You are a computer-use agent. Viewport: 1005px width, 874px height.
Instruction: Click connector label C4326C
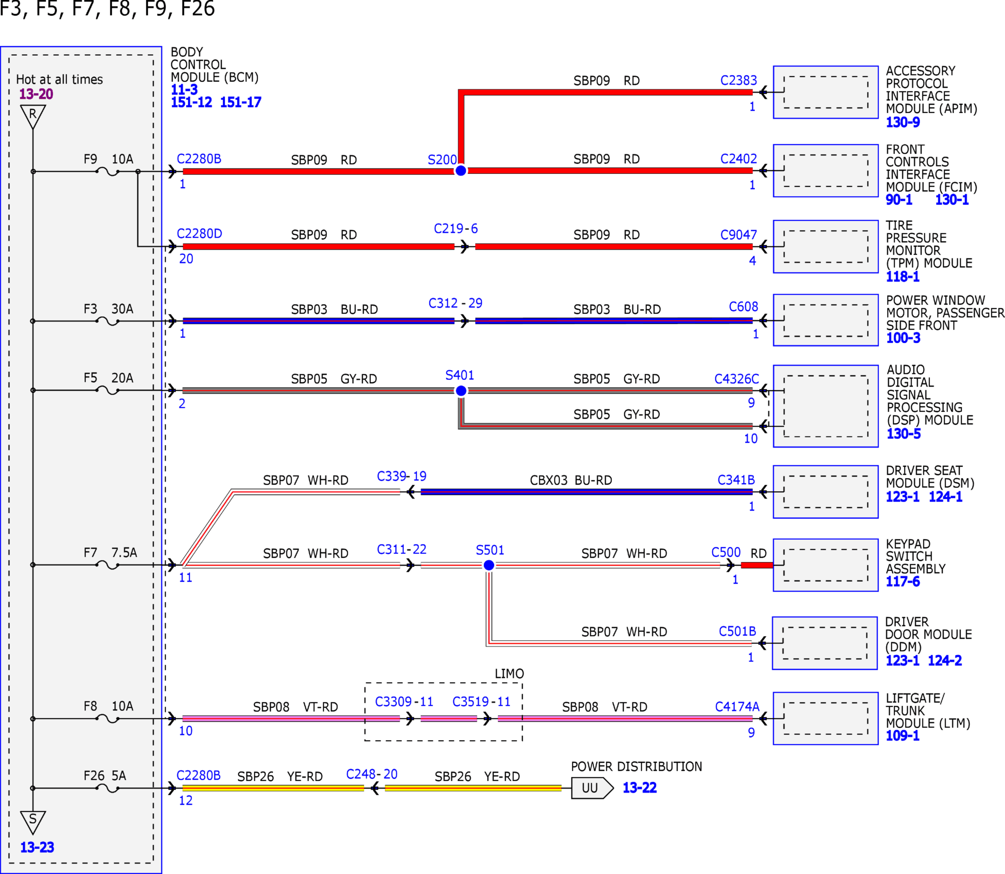(x=737, y=379)
